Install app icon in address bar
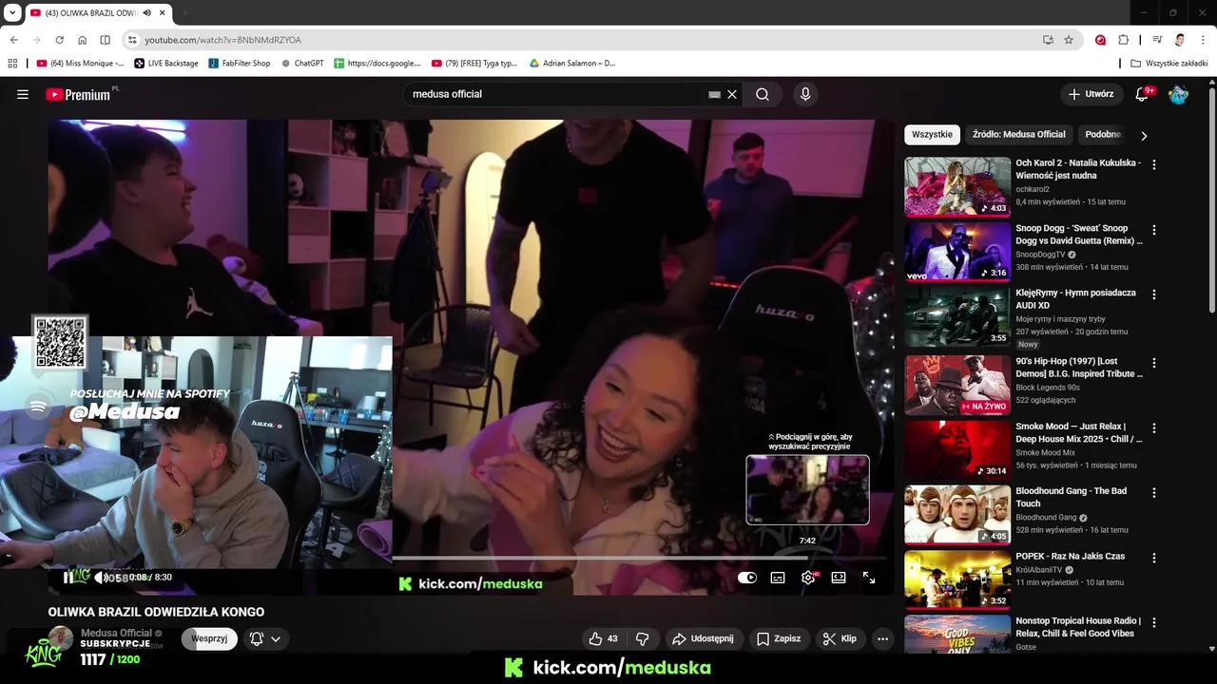 click(1048, 40)
